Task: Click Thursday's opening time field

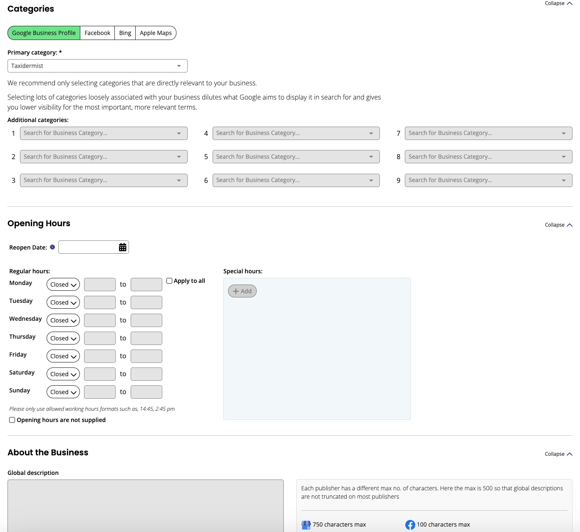Action: tap(100, 338)
